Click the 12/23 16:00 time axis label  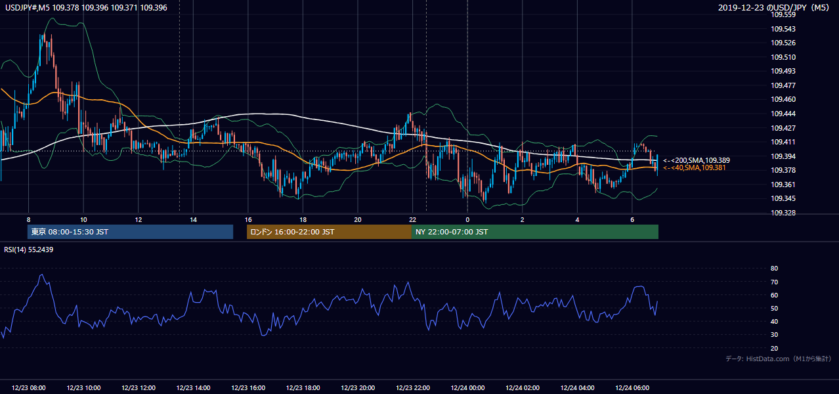click(x=248, y=388)
